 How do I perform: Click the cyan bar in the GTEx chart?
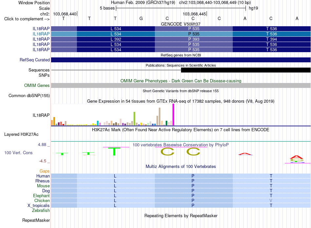coord(98,123)
